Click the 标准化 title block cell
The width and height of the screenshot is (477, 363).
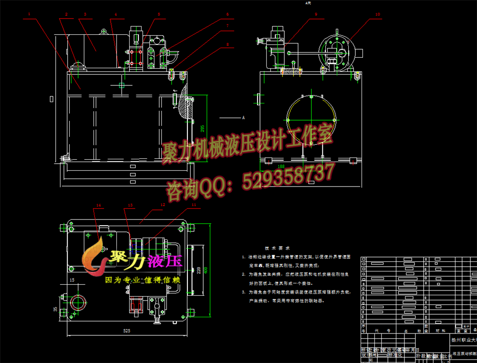point(395,355)
